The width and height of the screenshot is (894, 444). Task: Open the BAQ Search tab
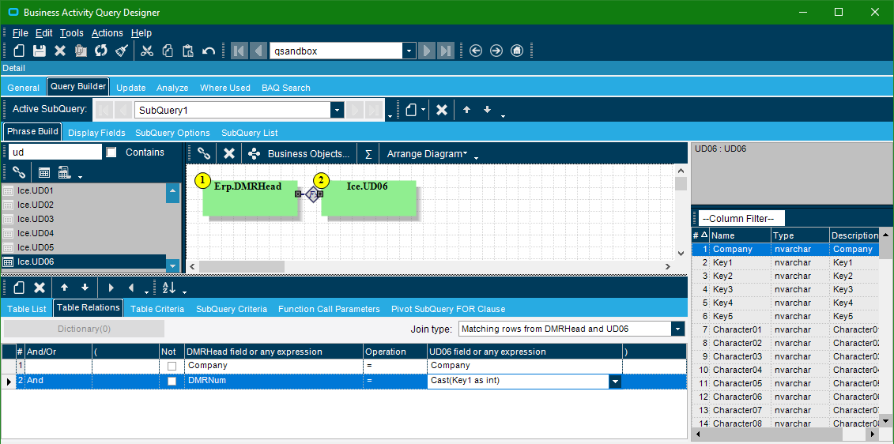click(x=286, y=88)
